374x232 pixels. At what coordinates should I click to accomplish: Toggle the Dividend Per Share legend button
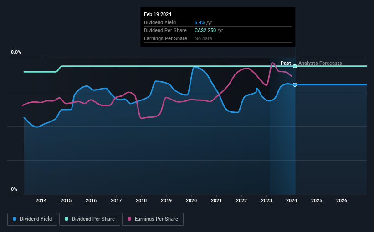[x=90, y=219]
